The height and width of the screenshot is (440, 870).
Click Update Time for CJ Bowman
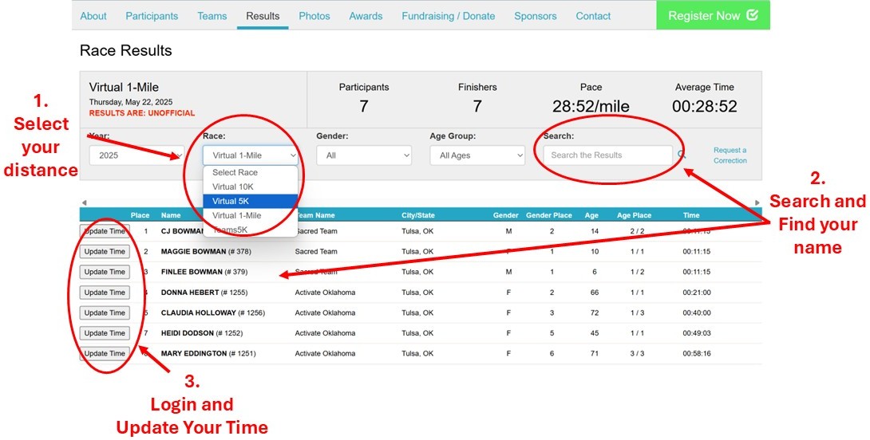[105, 231]
